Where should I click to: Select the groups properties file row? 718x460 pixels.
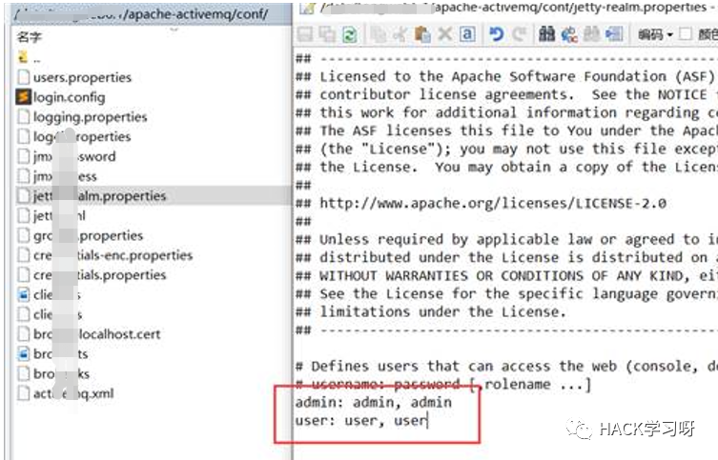[80, 235]
